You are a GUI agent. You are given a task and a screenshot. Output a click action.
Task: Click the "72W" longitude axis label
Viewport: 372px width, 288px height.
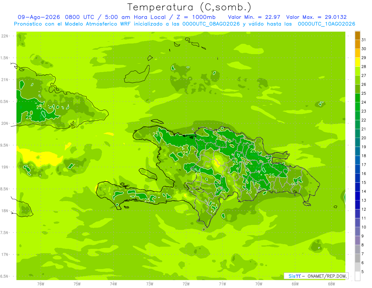(186, 284)
